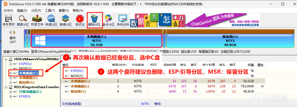Collapse the HD0:VMwareVirtualNVMe disk node
This screenshot has width=297, height=107.
[x=6, y=59]
